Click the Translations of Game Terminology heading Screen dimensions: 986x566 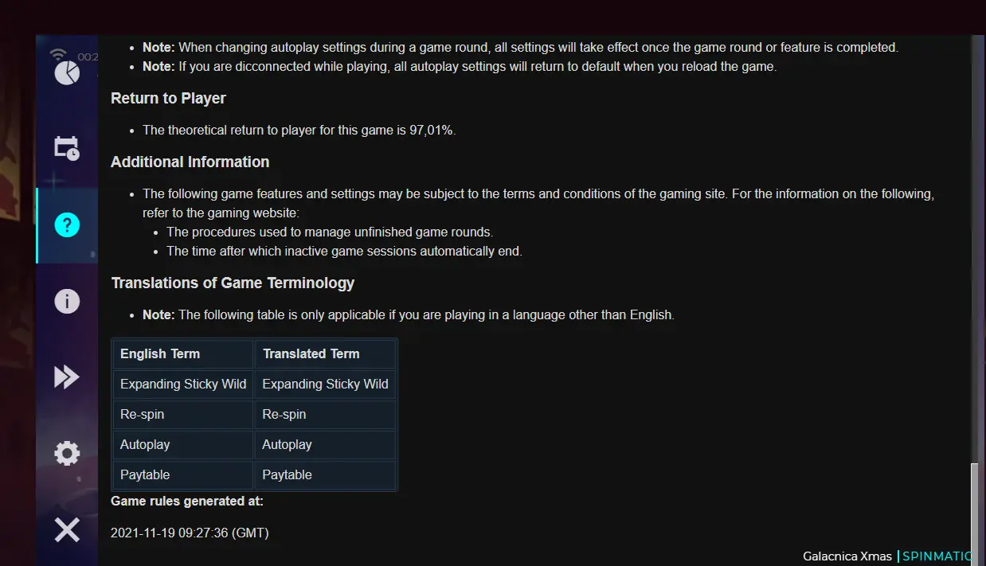point(233,283)
